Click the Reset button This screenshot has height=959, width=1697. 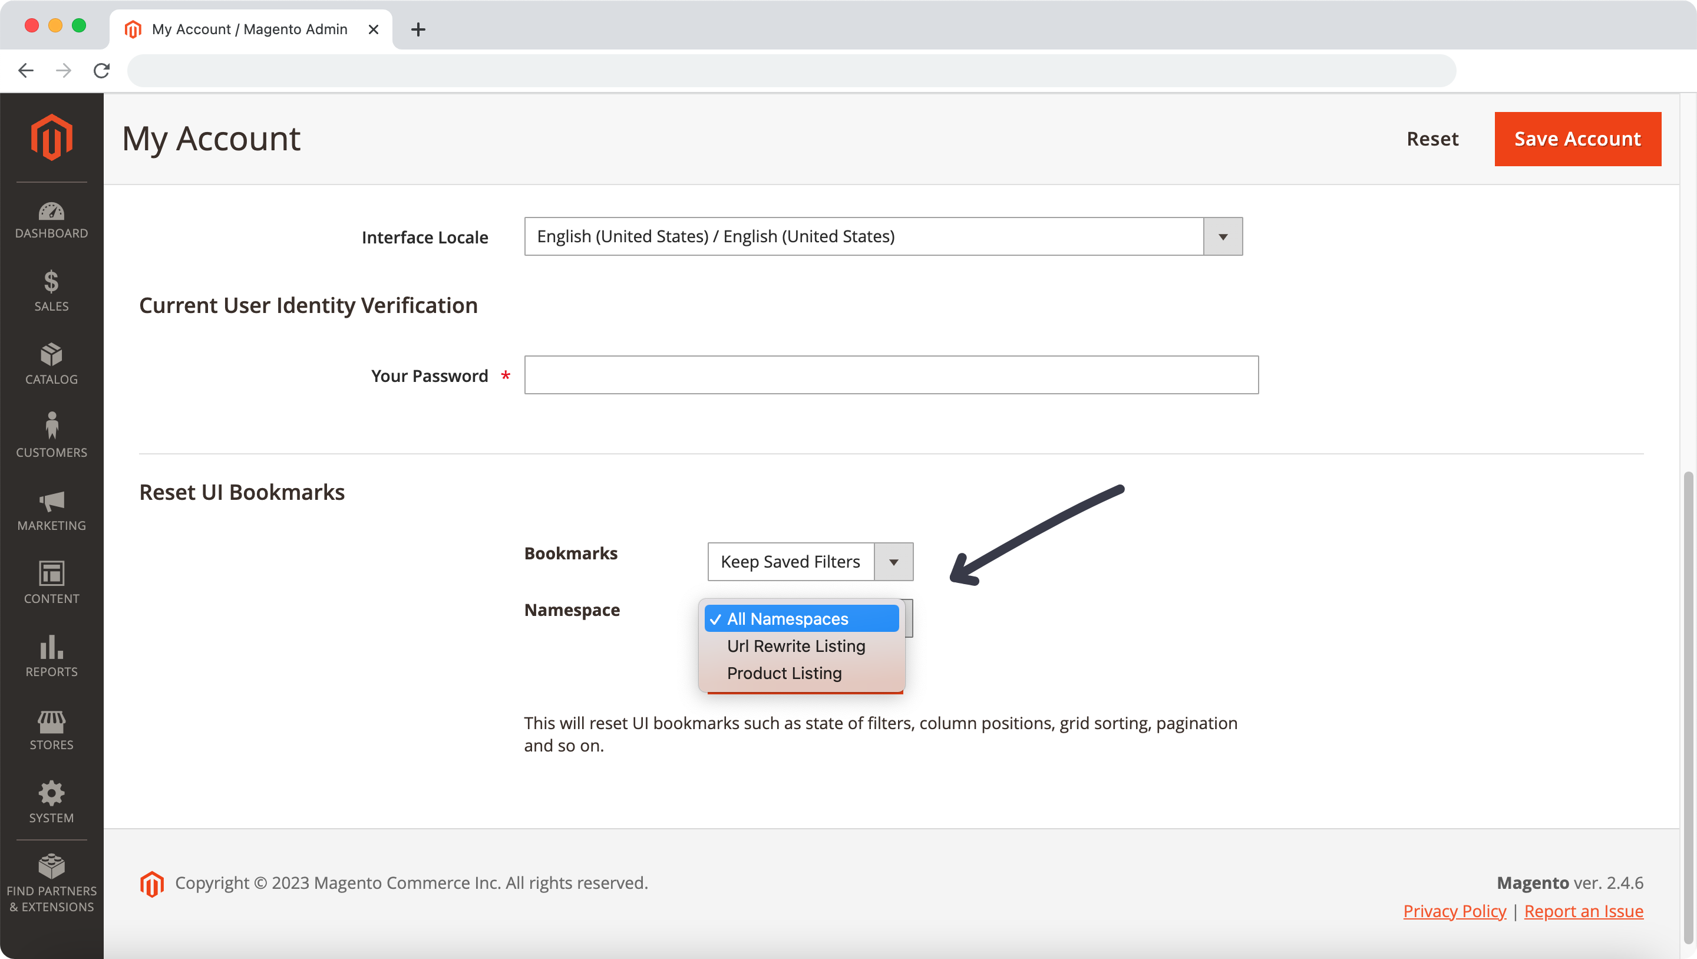[1432, 139]
